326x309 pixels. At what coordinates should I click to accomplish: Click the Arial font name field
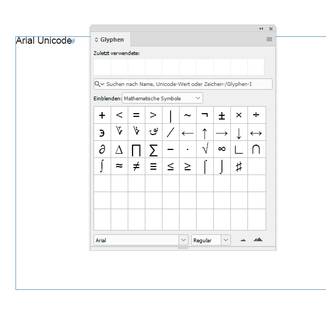click(x=136, y=240)
